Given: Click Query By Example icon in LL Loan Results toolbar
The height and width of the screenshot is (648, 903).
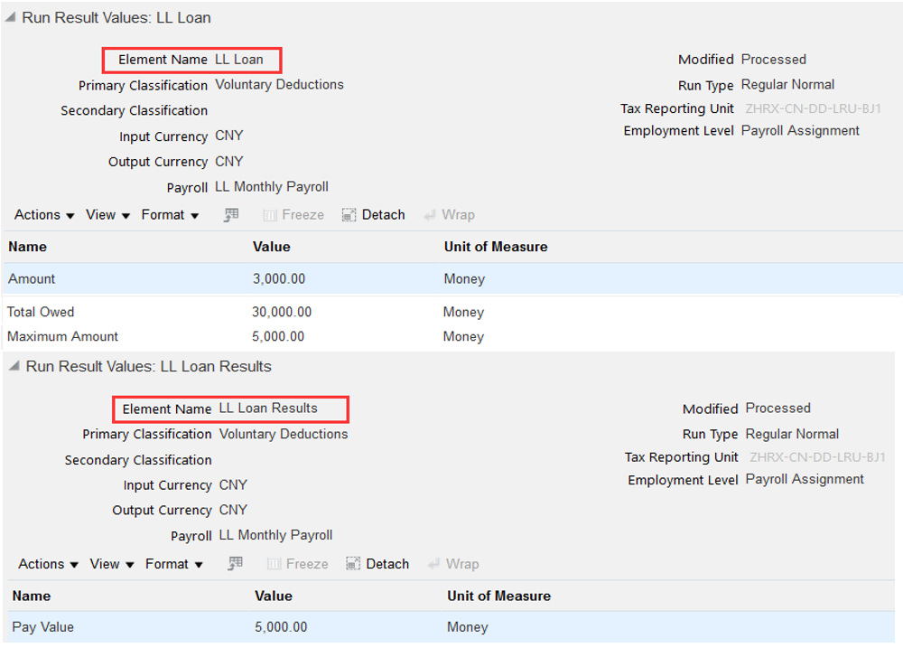Looking at the screenshot, I should (235, 564).
